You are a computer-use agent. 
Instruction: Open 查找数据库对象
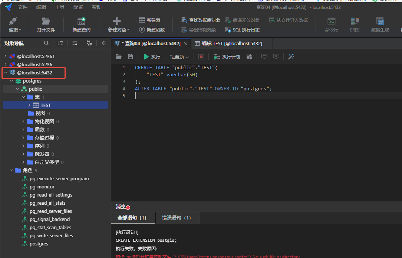[201, 20]
